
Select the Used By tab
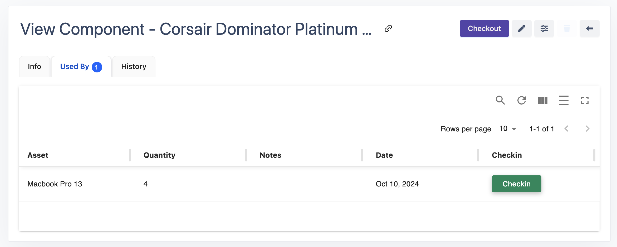pyautogui.click(x=81, y=67)
